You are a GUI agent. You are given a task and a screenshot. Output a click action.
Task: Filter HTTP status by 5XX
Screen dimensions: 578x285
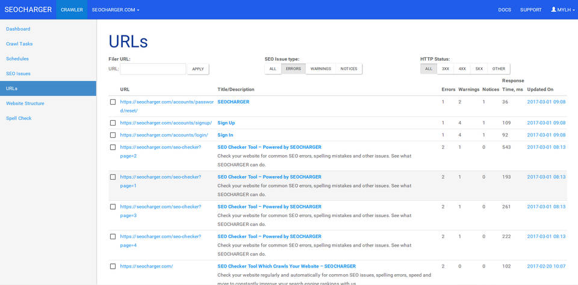pyautogui.click(x=479, y=69)
